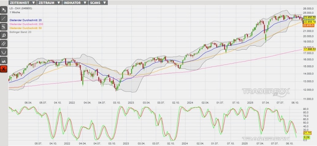Select the trend line drawing tool
The height and width of the screenshot is (146, 317).
tap(4, 18)
